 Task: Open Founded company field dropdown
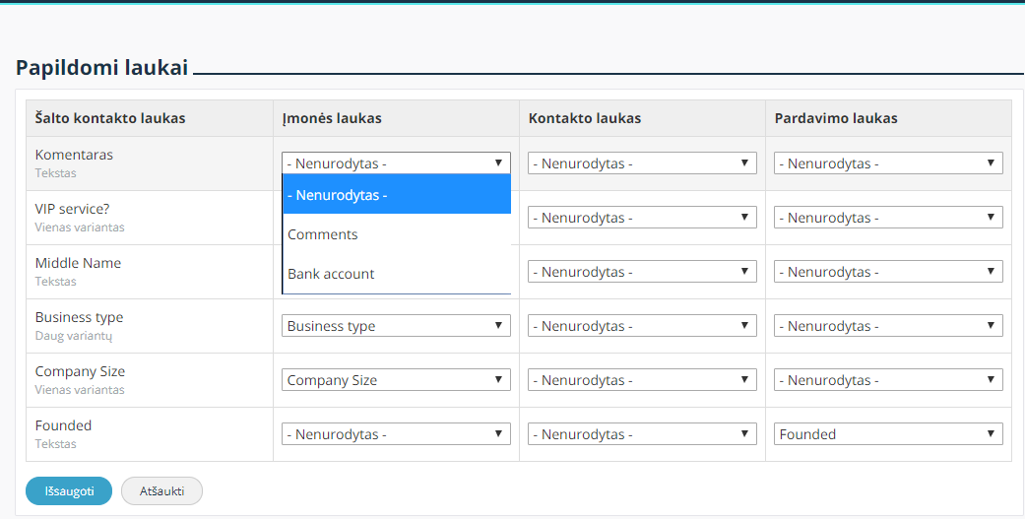[x=396, y=434]
